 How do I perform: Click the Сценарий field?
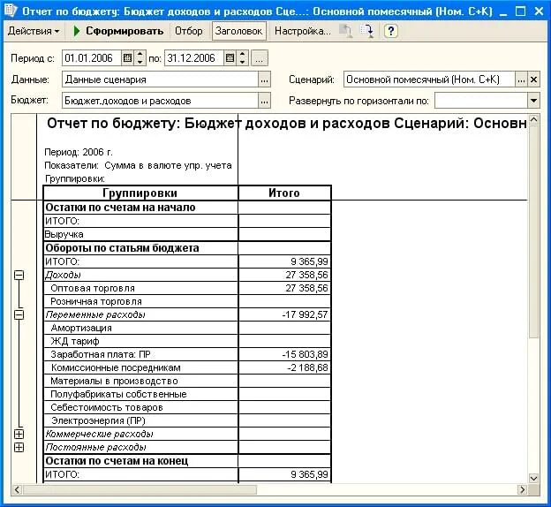click(x=429, y=79)
